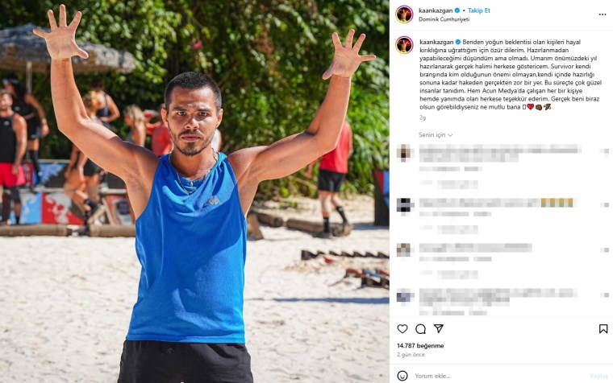Open kaankazgan profile picture in header
Screen dimensions: 613x383
click(x=404, y=14)
